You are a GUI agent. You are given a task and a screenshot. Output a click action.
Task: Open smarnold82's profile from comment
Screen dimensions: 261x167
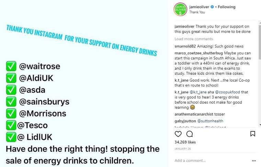186,47
